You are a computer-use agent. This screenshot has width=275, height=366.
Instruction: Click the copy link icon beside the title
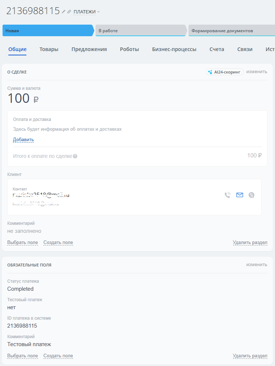point(69,12)
